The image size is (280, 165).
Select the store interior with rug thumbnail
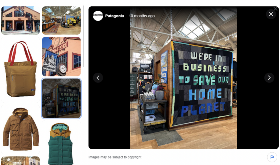61,20
